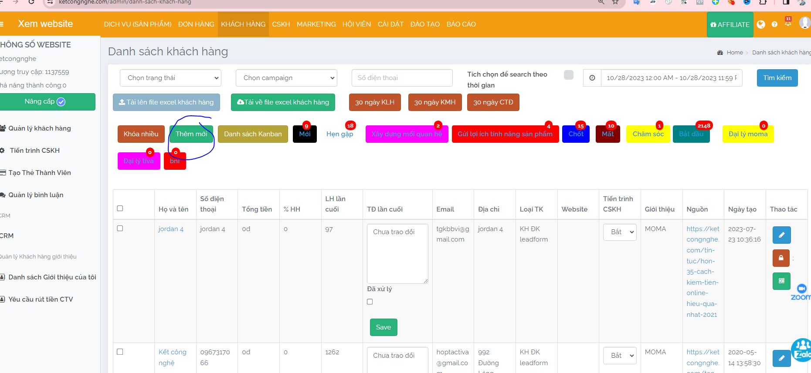Click the globe icon in the header
This screenshot has width=811, height=373.
pyautogui.click(x=761, y=24)
